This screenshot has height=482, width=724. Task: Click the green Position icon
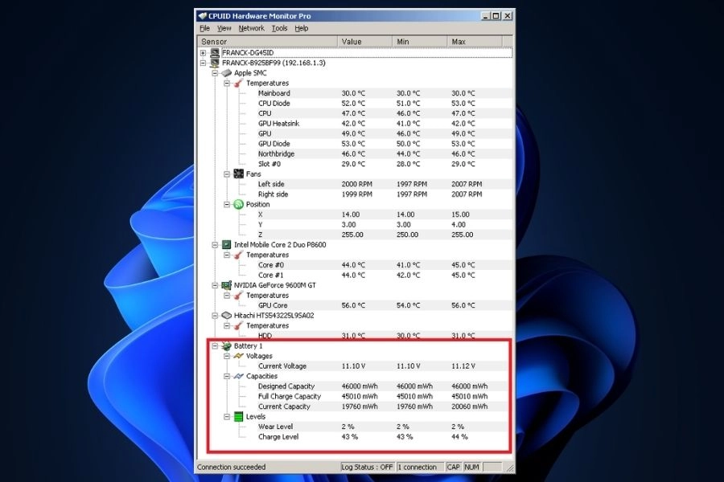pyautogui.click(x=238, y=204)
